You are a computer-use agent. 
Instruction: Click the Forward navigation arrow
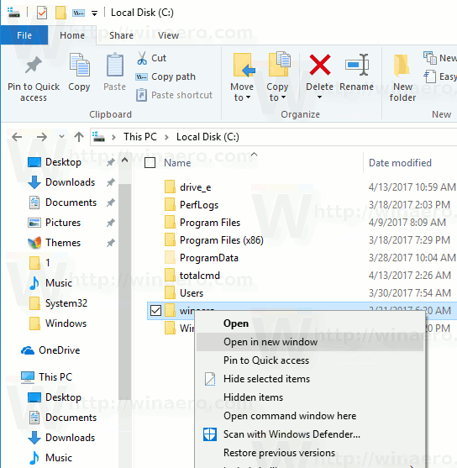pyautogui.click(x=41, y=137)
